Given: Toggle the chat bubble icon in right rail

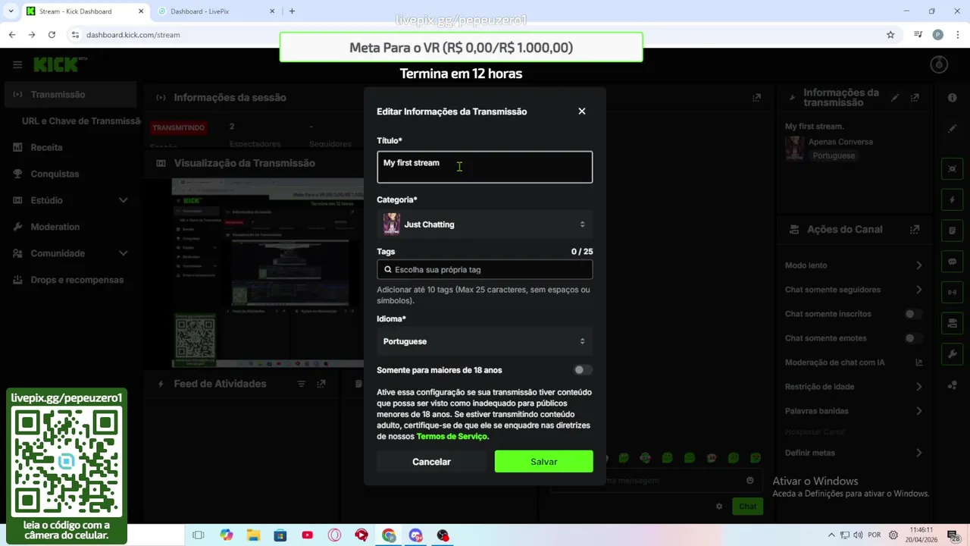Looking at the screenshot, I should tap(953, 262).
